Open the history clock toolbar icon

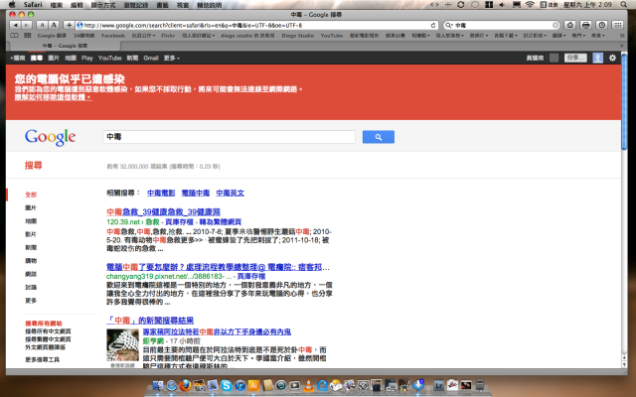601,25
